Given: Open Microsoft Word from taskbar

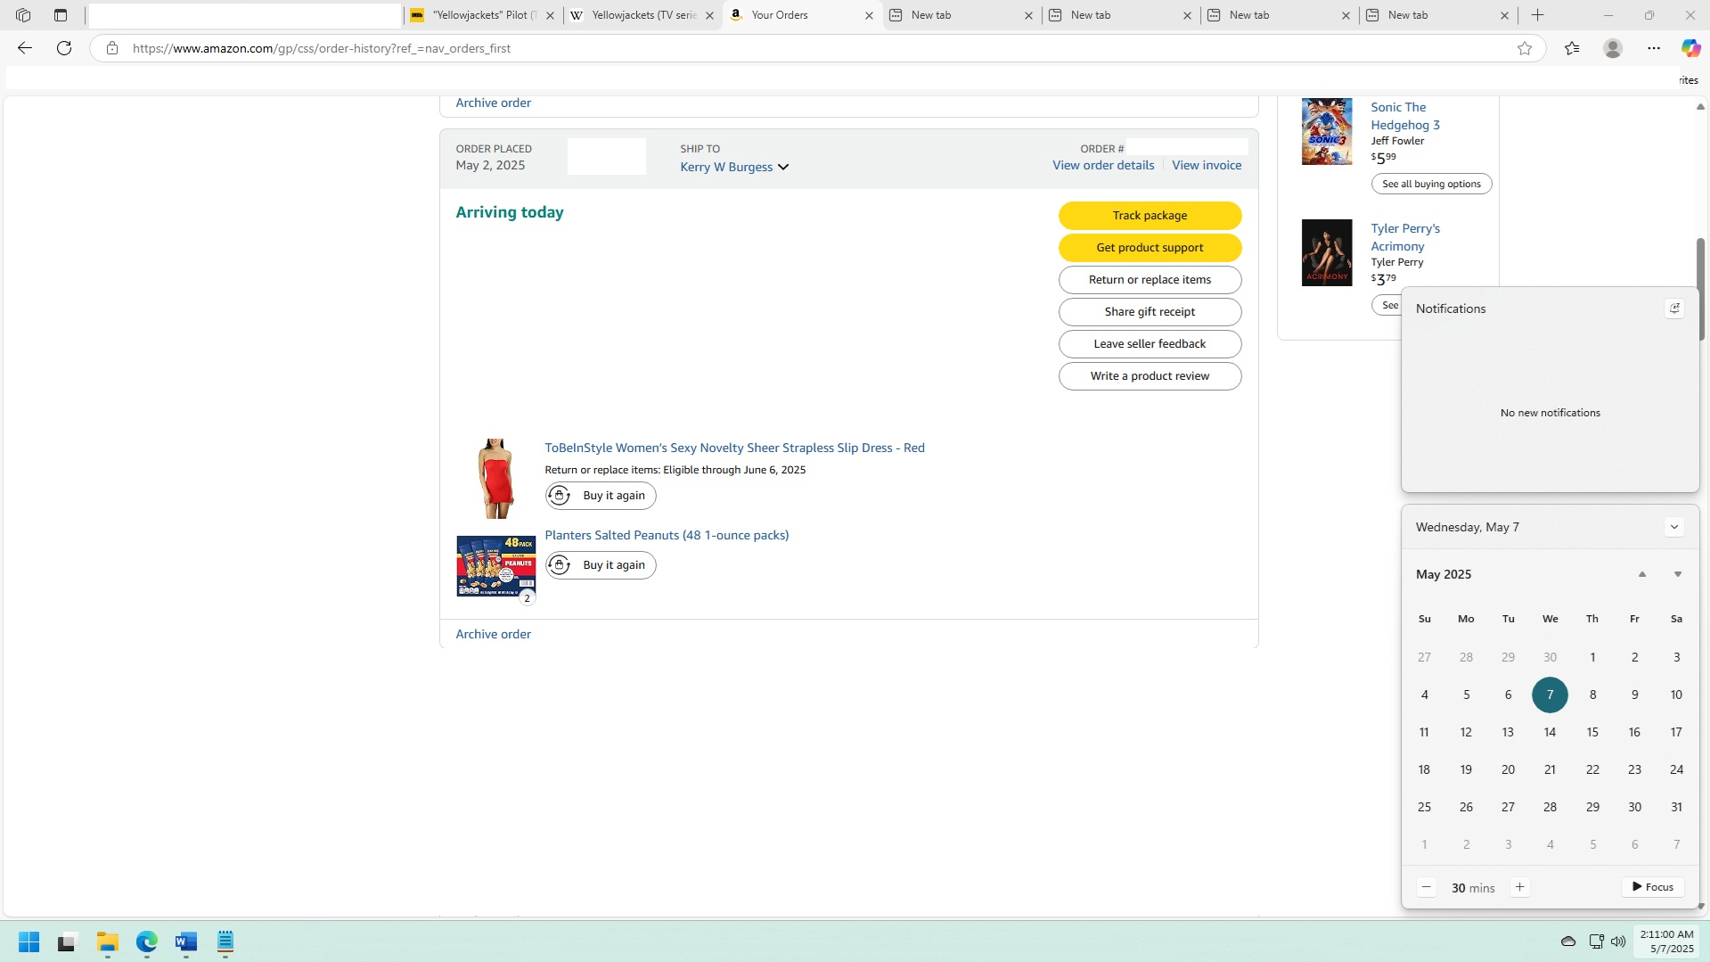Looking at the screenshot, I should [186, 941].
